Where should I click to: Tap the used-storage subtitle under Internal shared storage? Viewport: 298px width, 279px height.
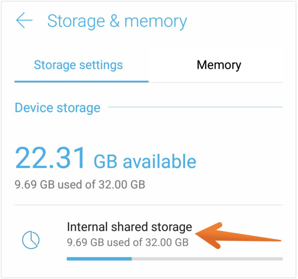(128, 242)
